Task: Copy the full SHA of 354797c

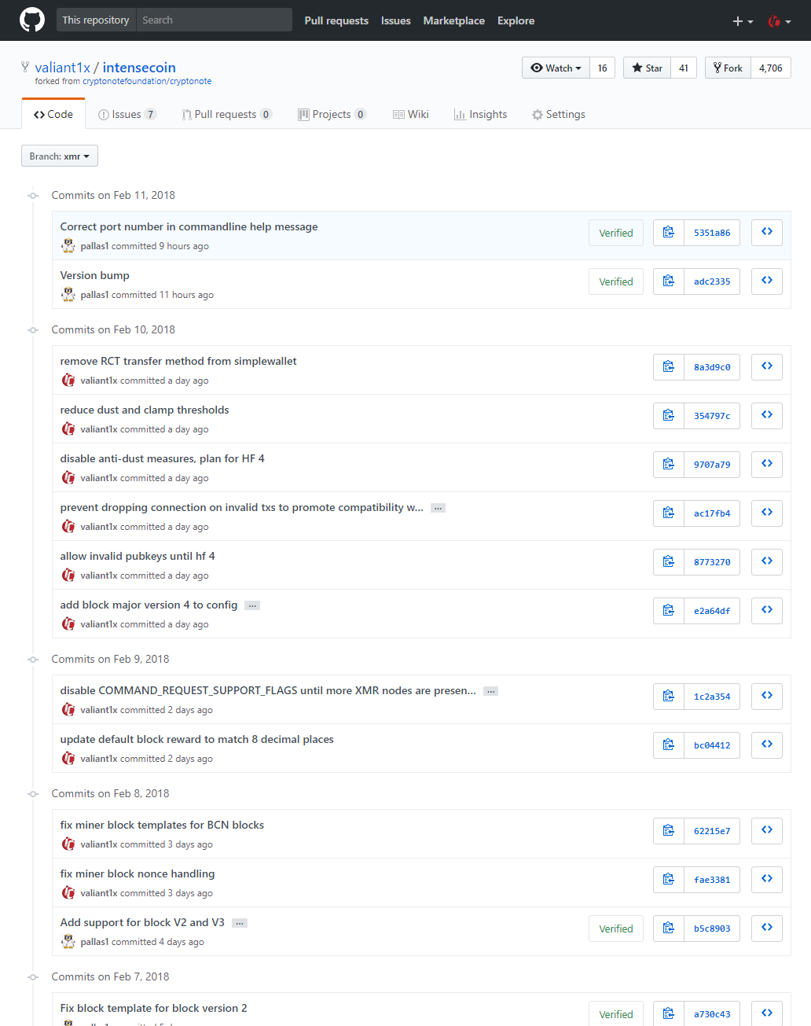Action: (669, 416)
